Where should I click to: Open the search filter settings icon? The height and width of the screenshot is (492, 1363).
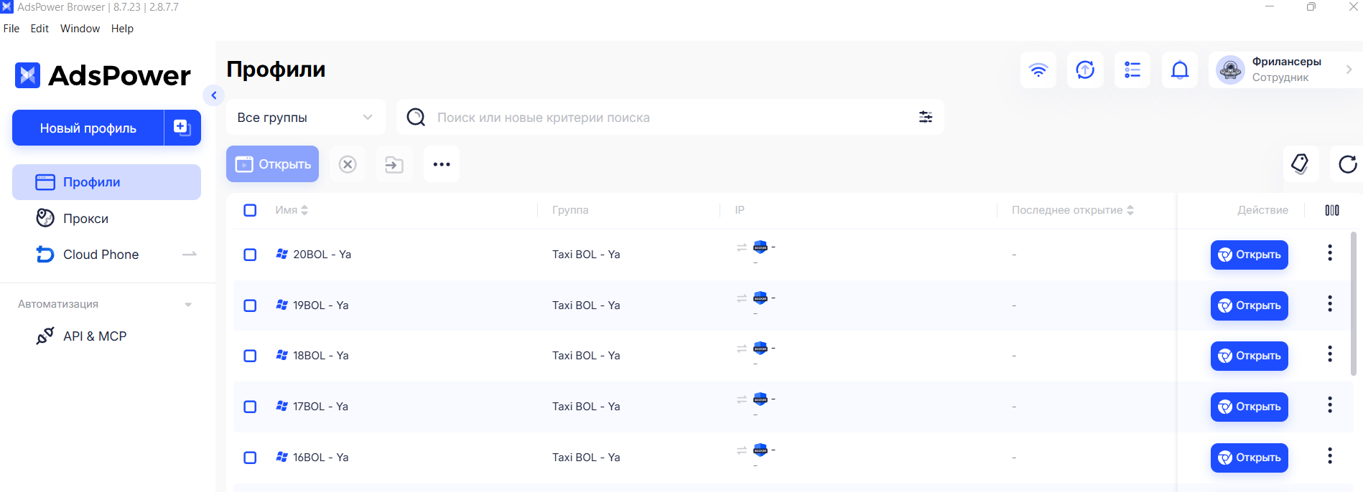click(x=926, y=117)
